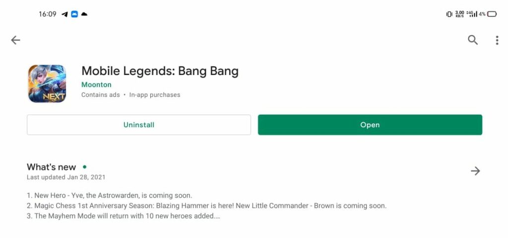
Task: Tap the vibrate mode status icon
Action: pyautogui.click(x=449, y=14)
